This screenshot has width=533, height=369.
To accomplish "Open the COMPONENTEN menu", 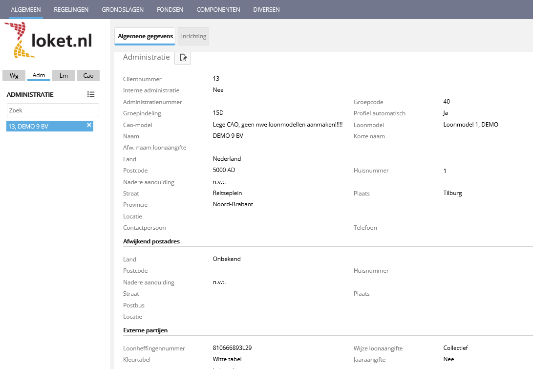I will pyautogui.click(x=218, y=9).
